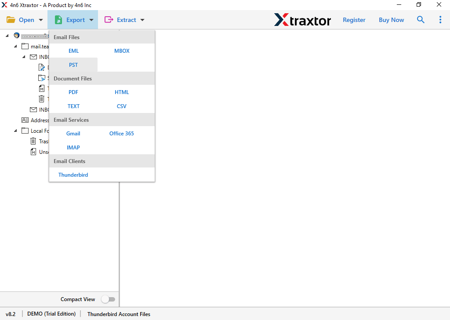Image resolution: width=450 pixels, height=320 pixels.
Task: Collapse the first INBOX tree node
Action: pyautogui.click(x=24, y=57)
